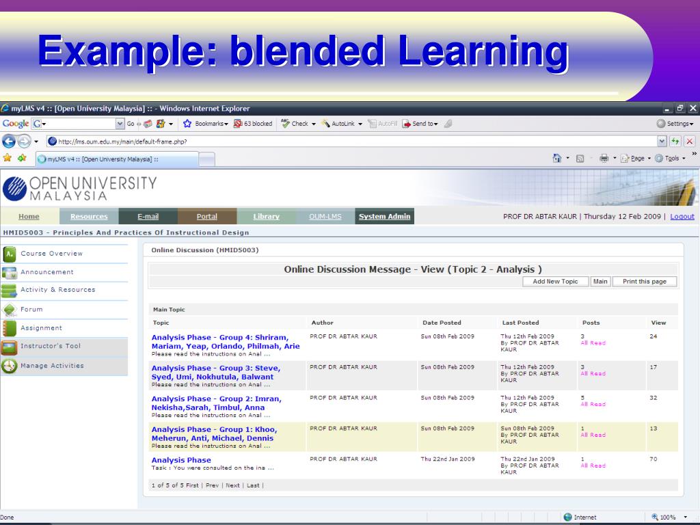Open the System Admin navigation tab
700x525 pixels.
(x=384, y=216)
